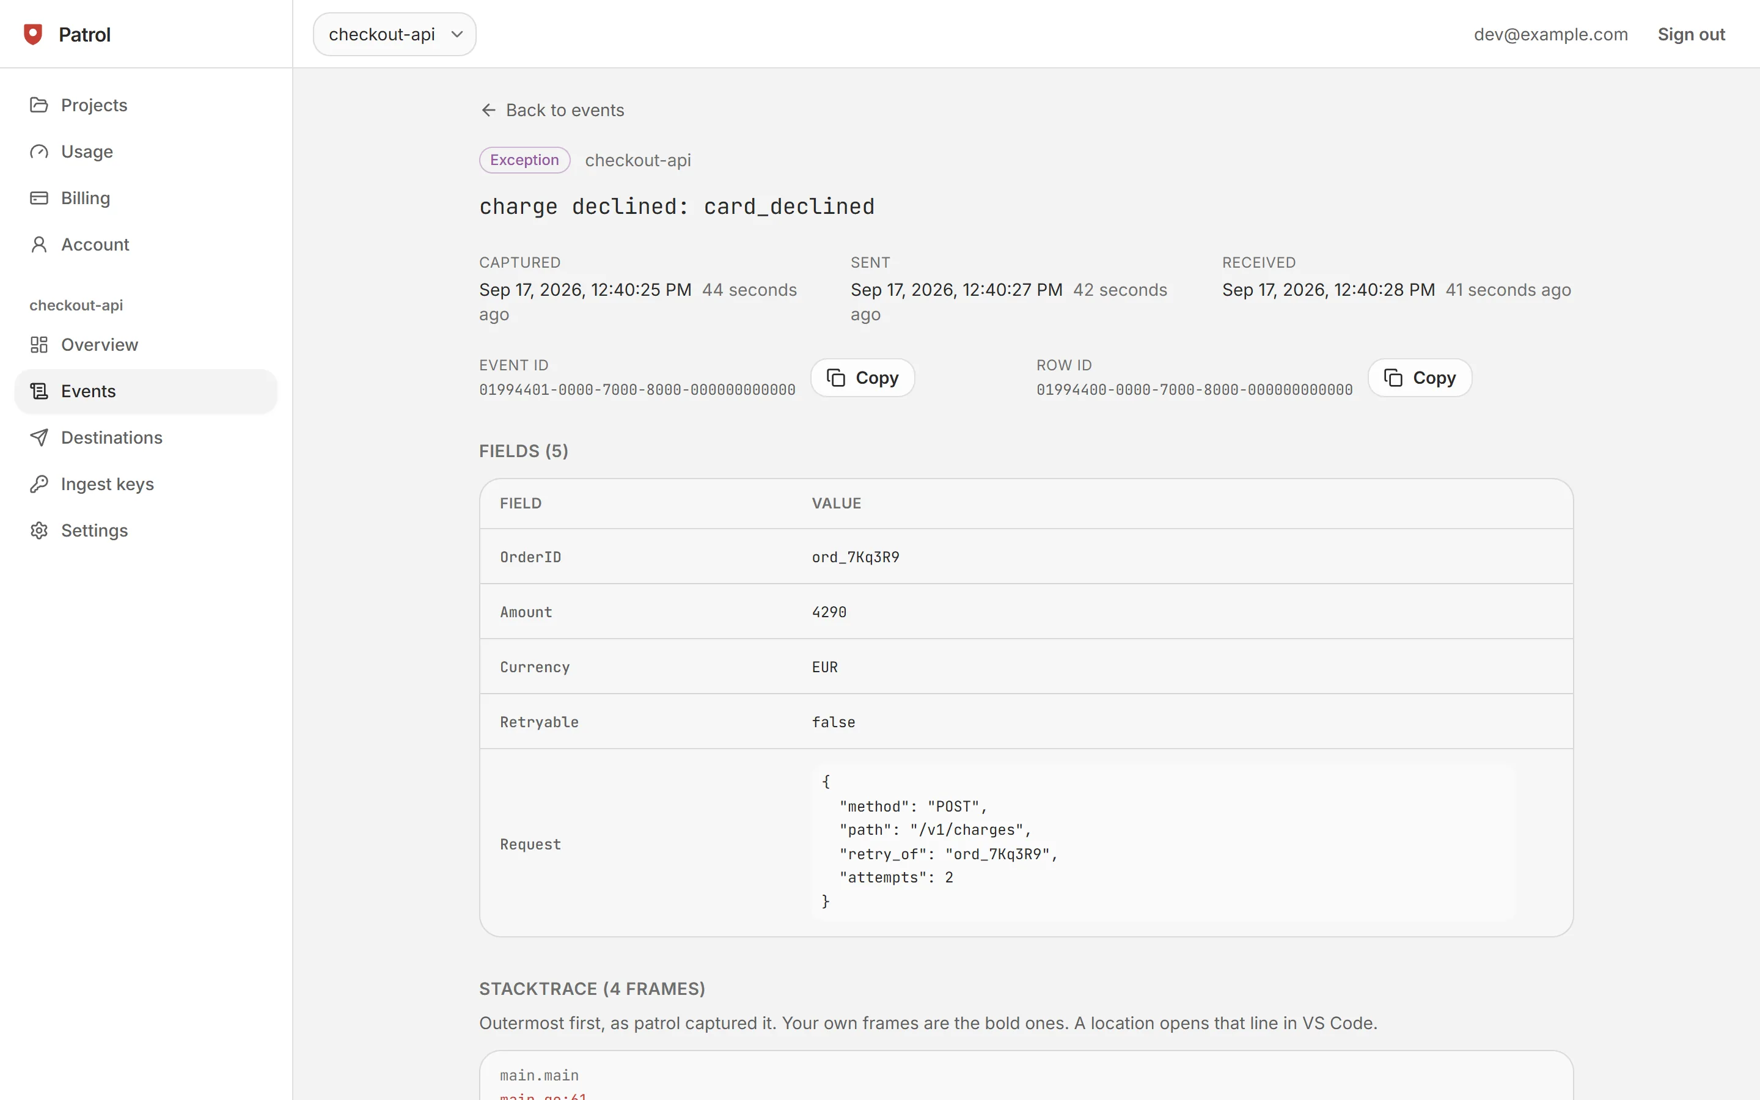Click '41 seconds ago' under Received
The width and height of the screenshot is (1760, 1100).
[x=1508, y=290]
